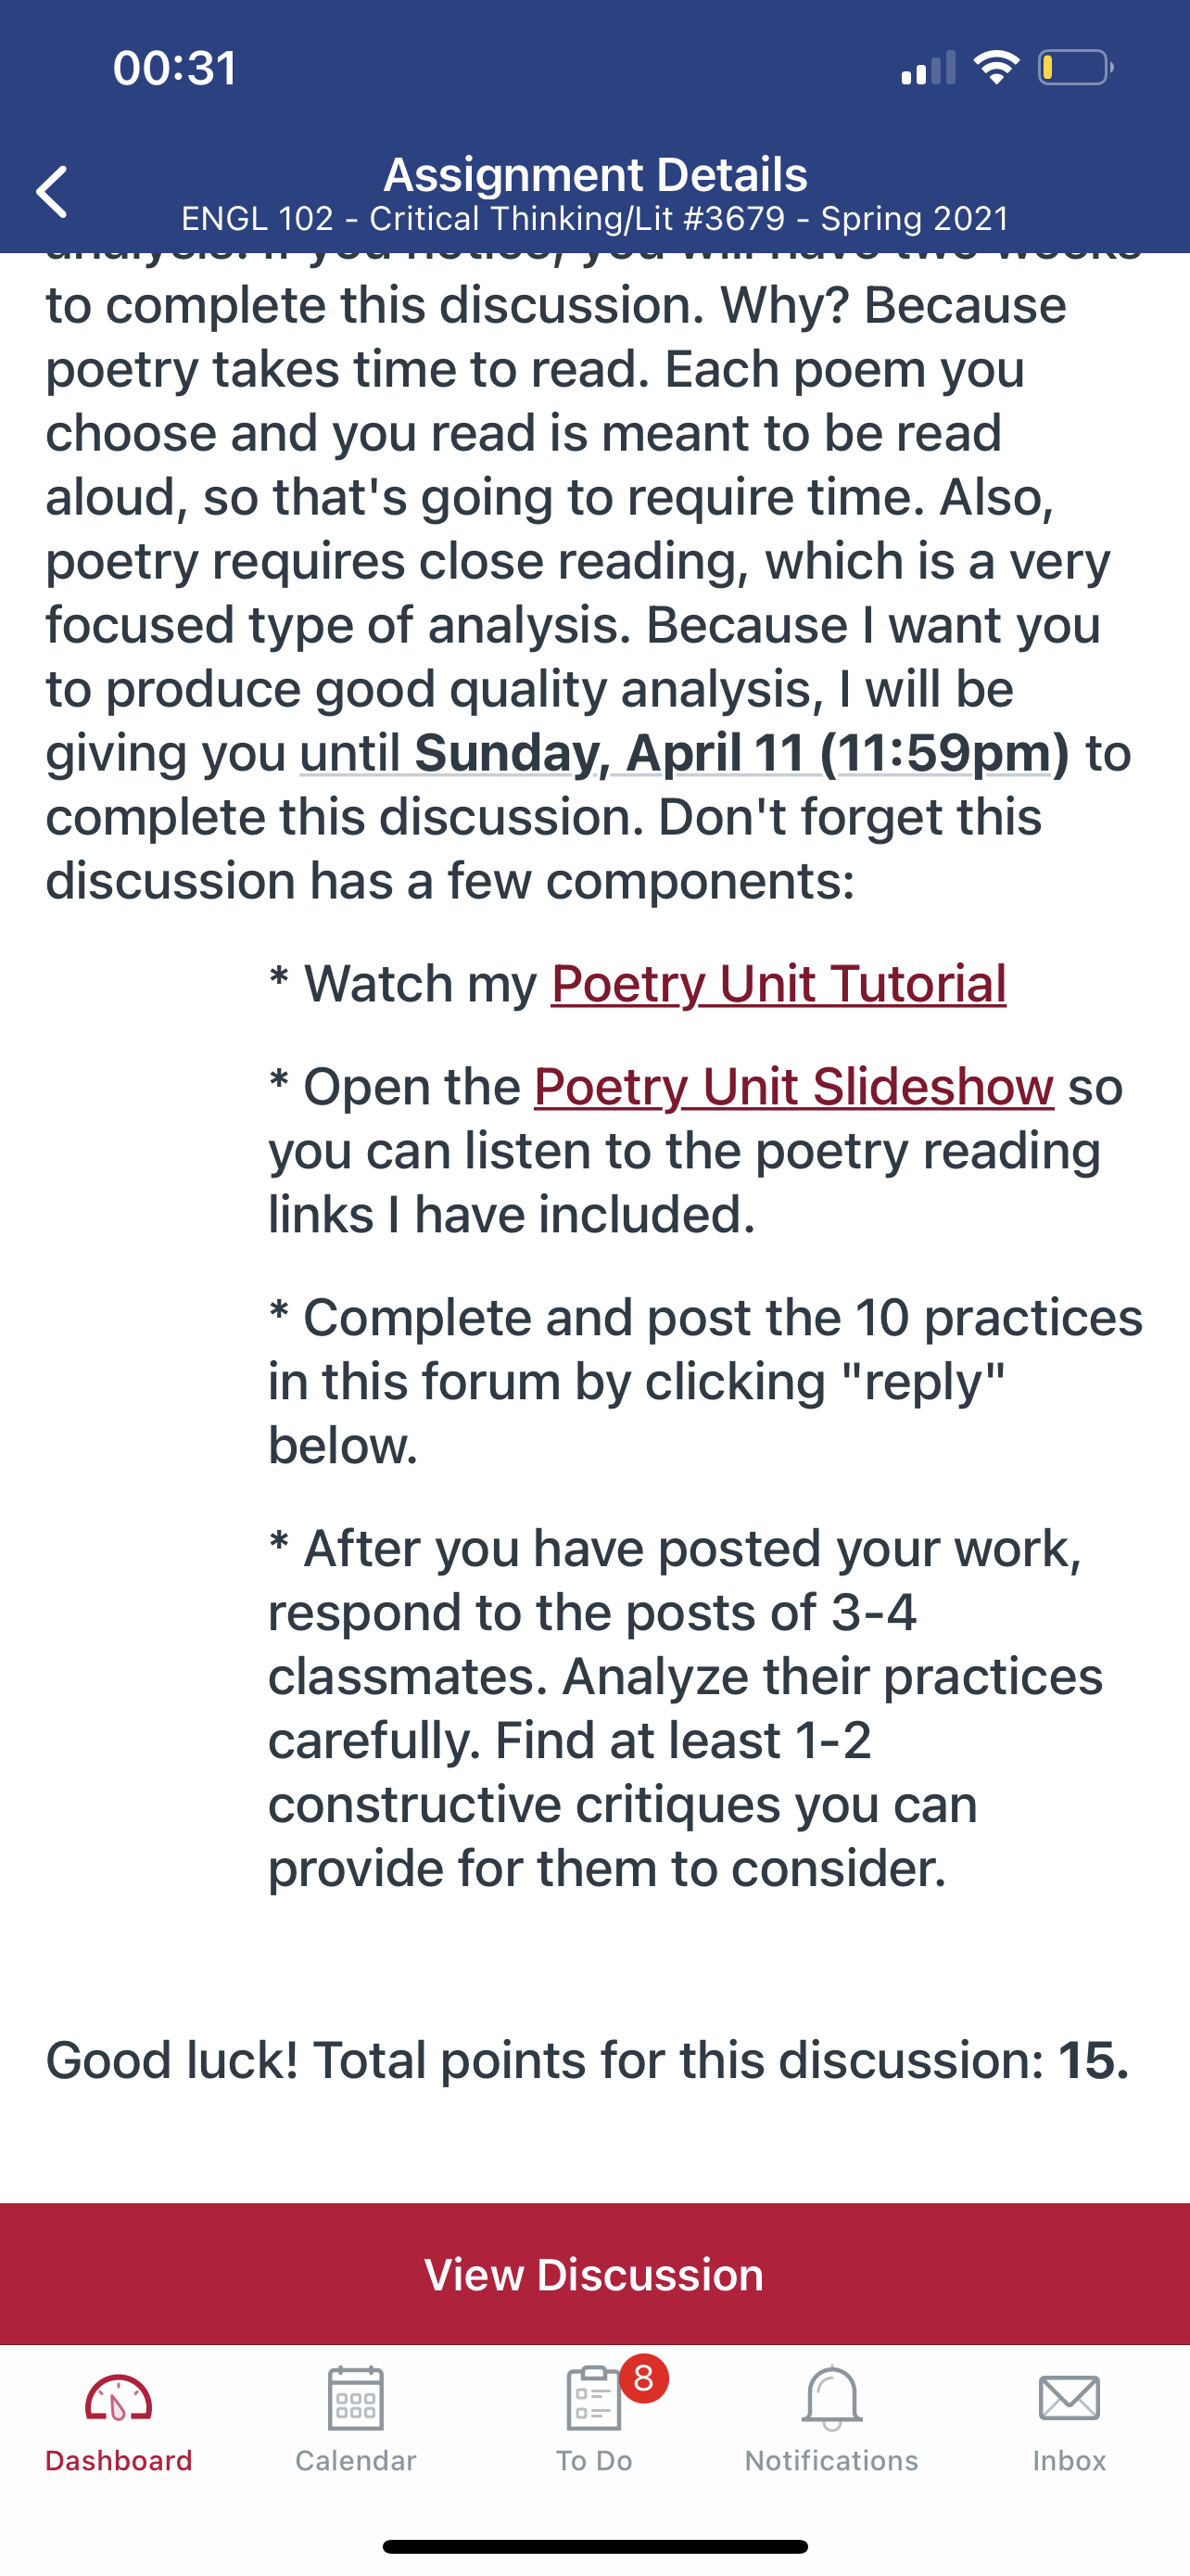Tap the home indicator bar
The height and width of the screenshot is (2576, 1190).
coord(594,2546)
